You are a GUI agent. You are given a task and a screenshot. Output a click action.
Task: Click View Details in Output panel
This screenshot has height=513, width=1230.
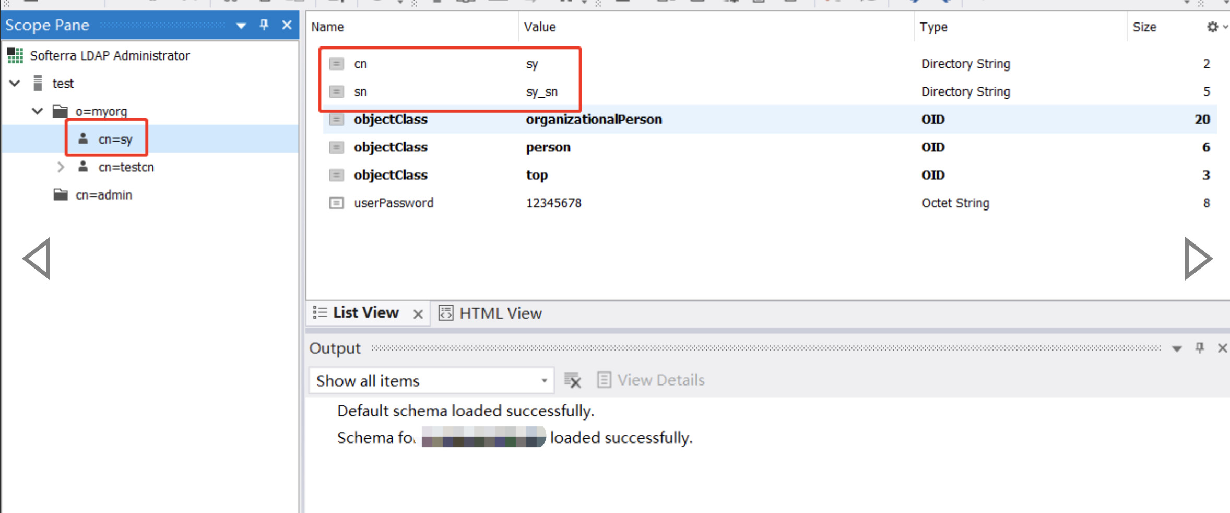point(651,380)
